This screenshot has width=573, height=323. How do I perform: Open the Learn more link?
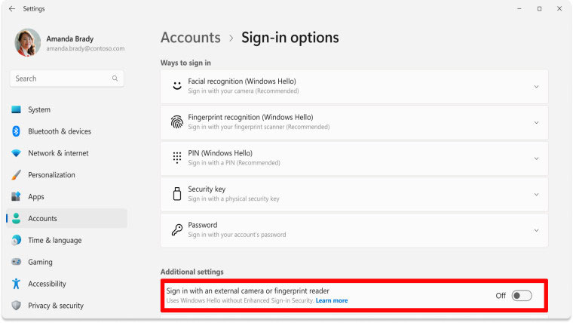(332, 301)
